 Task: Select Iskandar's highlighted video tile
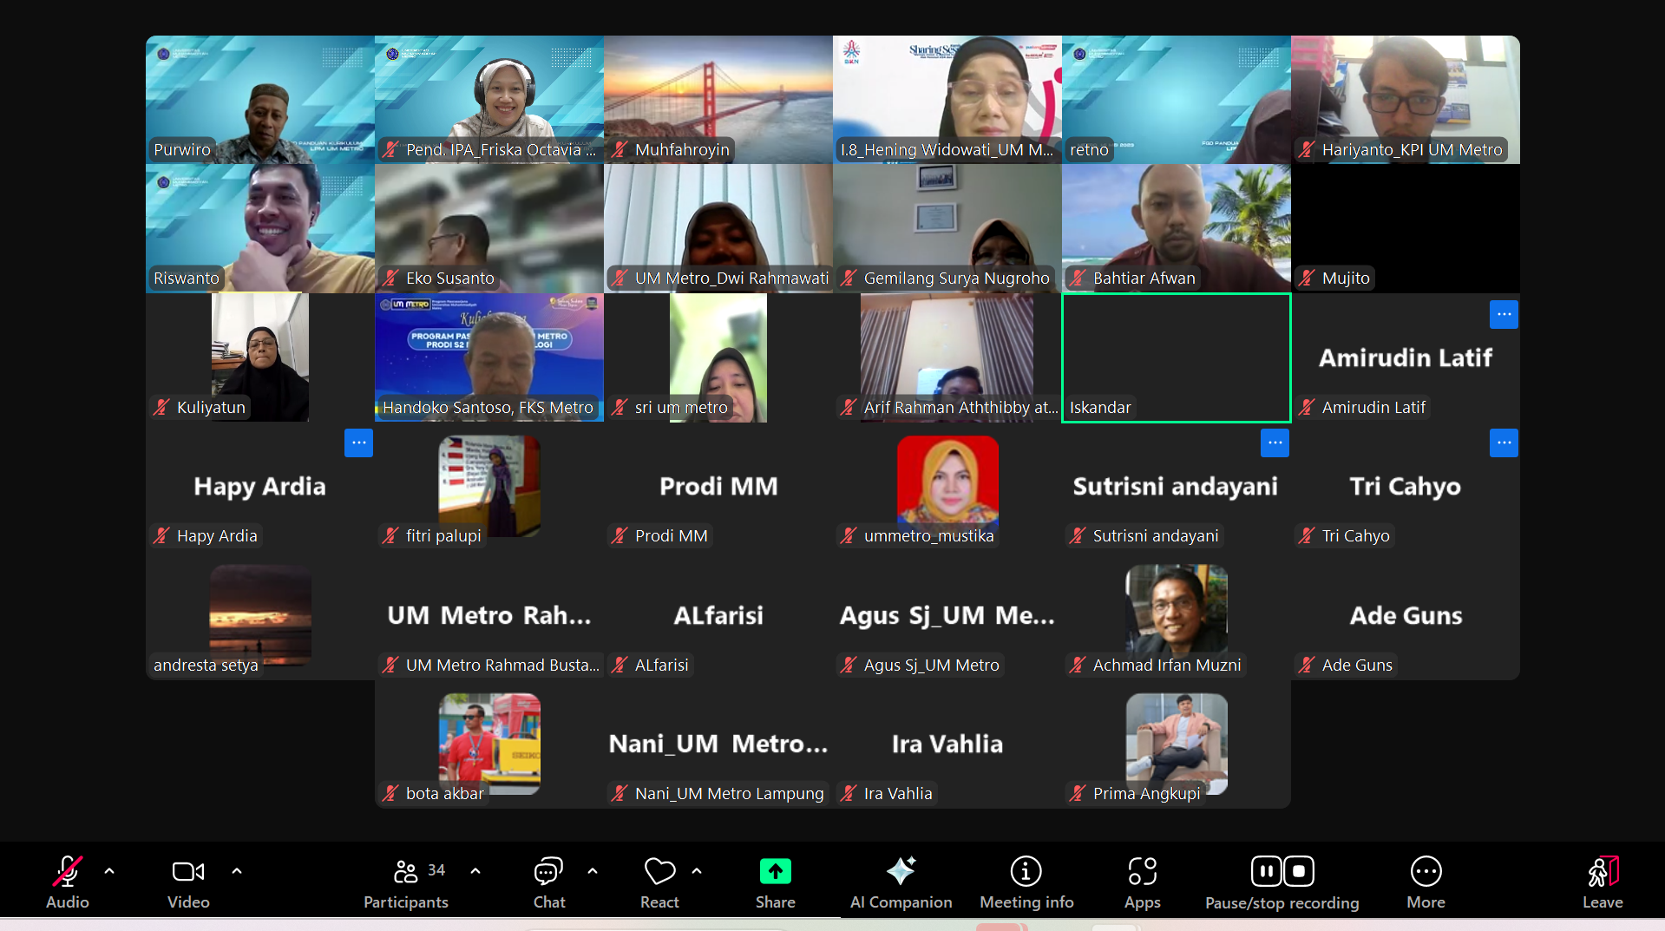click(x=1176, y=357)
